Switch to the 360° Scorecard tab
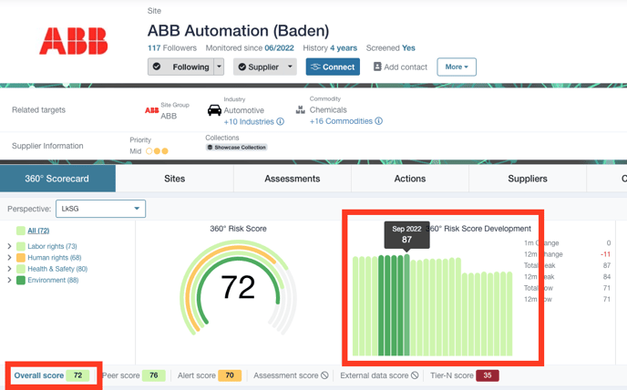 coord(57,179)
